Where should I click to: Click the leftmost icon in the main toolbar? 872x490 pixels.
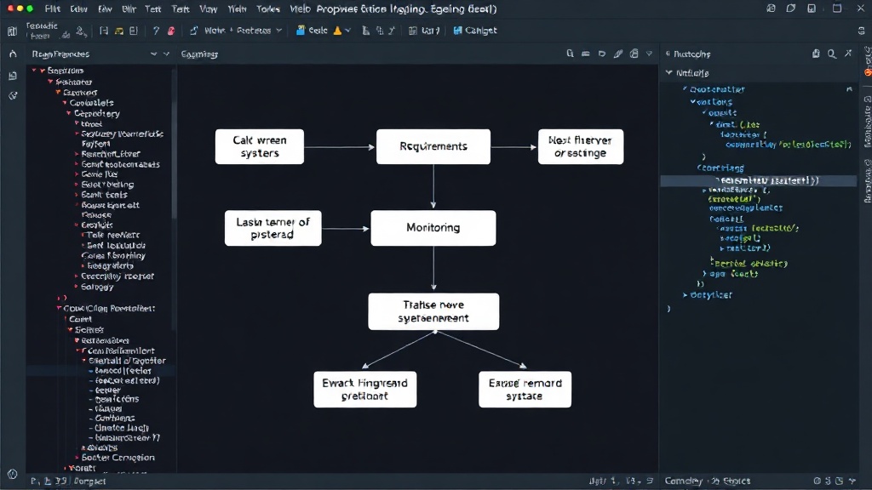click(12, 31)
